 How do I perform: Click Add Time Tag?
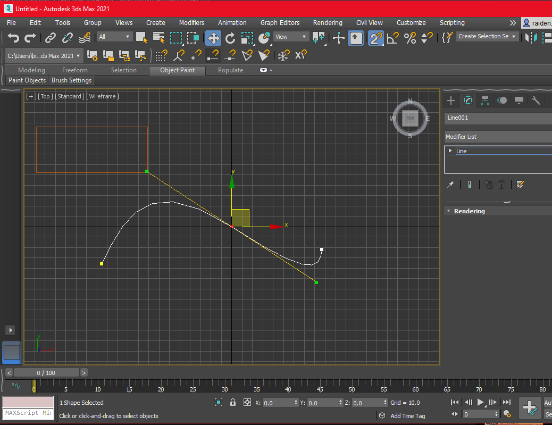(407, 415)
